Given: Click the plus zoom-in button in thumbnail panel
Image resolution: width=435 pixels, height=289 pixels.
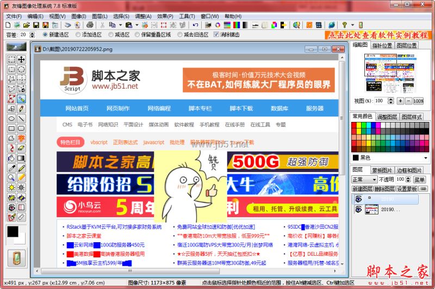Looking at the screenshot, I should click(x=400, y=101).
